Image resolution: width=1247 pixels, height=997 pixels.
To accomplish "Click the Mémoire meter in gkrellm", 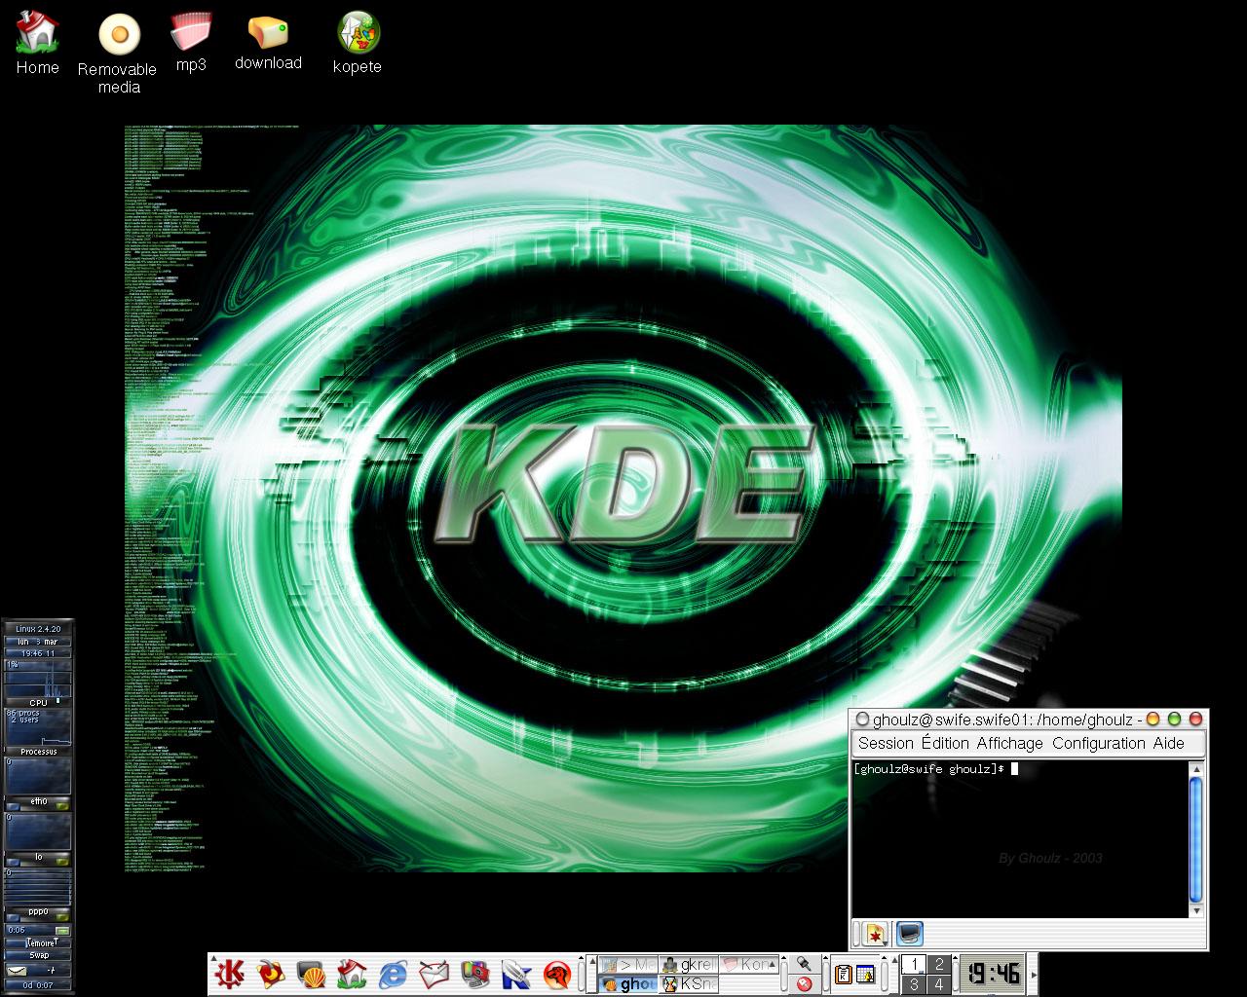I will (x=38, y=943).
